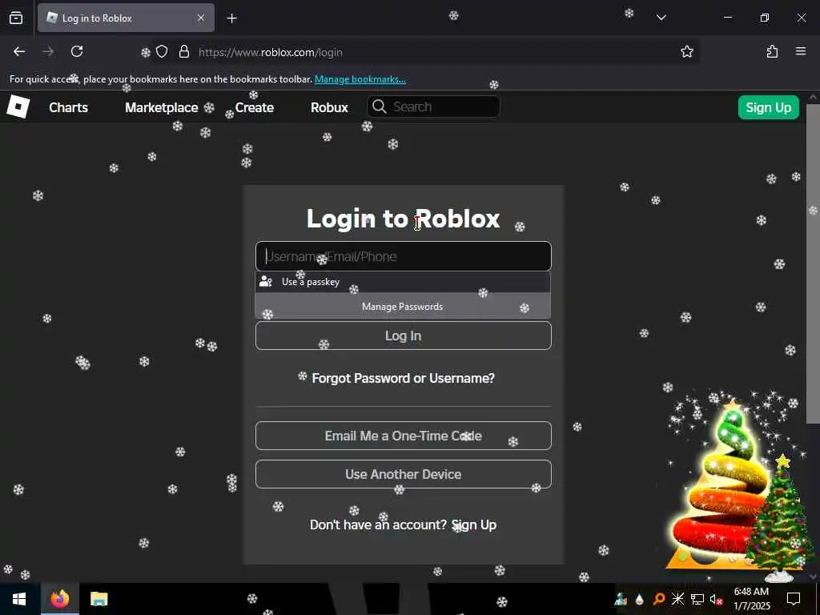Click the first tray icon beside water drop
820x615 pixels.
[621, 599]
